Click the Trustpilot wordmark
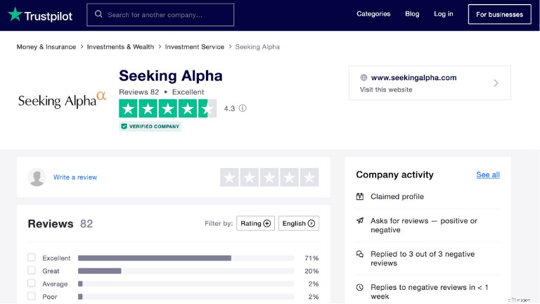This screenshot has height=304, width=540. pyautogui.click(x=49, y=16)
